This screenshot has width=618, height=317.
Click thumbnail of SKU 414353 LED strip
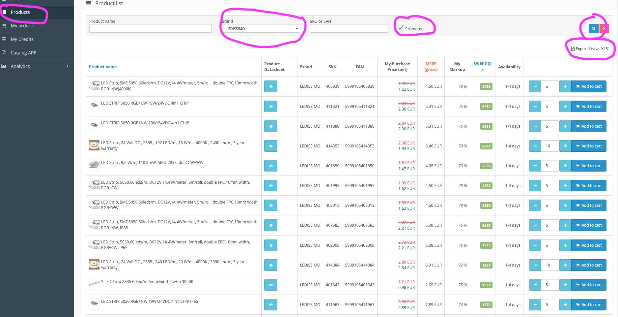[94, 145]
